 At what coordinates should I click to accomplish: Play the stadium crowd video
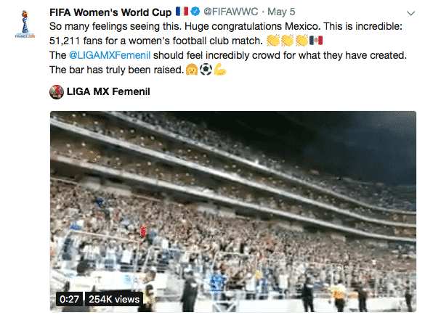[x=233, y=211]
